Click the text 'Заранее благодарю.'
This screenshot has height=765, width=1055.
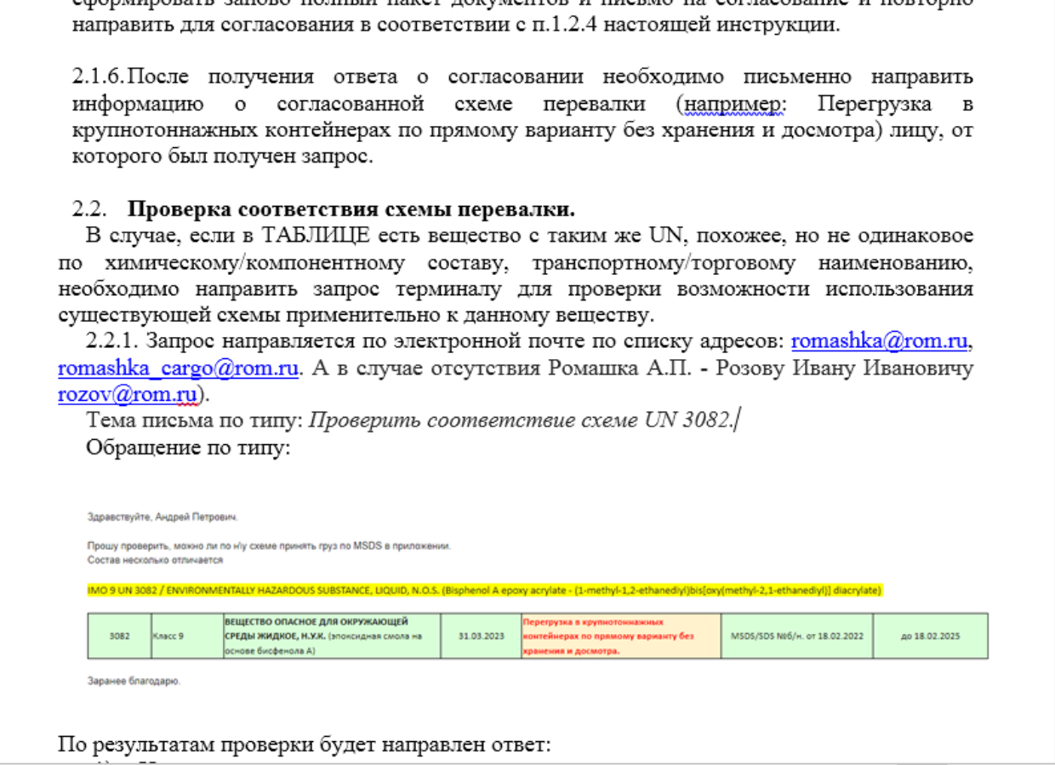[x=134, y=682]
